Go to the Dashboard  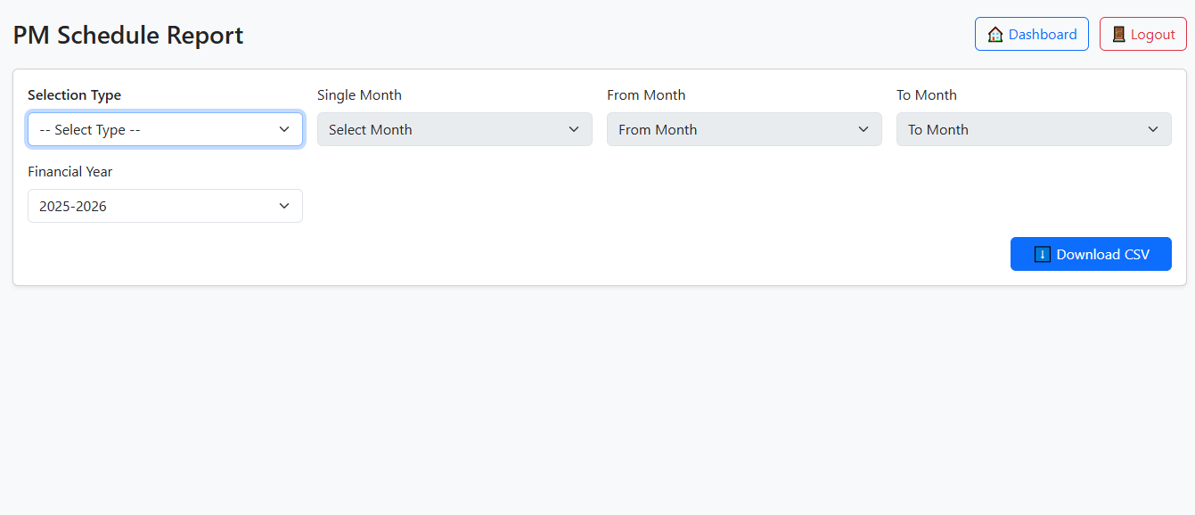click(x=1031, y=35)
